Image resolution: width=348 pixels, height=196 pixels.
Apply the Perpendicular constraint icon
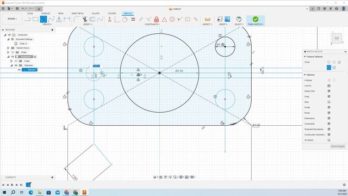[x=148, y=20]
